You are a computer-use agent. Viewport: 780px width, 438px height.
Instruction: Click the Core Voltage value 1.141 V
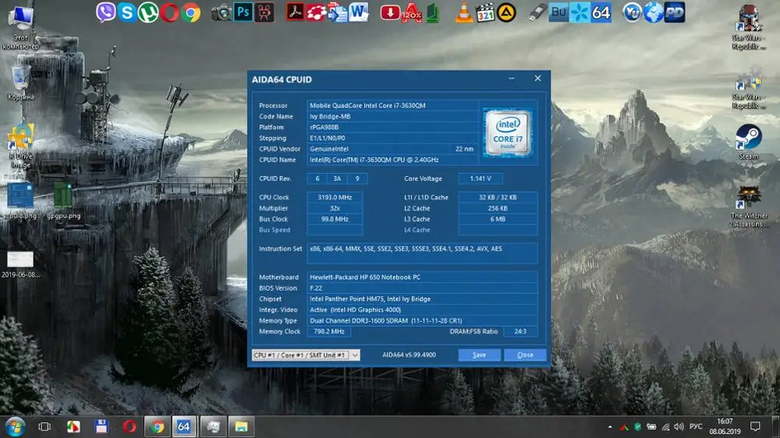(480, 178)
